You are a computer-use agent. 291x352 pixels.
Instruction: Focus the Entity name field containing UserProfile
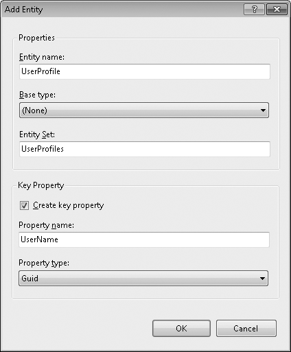click(145, 71)
